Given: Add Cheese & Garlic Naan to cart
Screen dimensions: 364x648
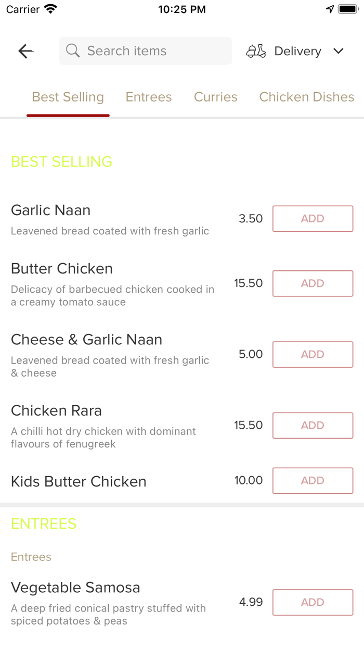Looking at the screenshot, I should coord(313,354).
